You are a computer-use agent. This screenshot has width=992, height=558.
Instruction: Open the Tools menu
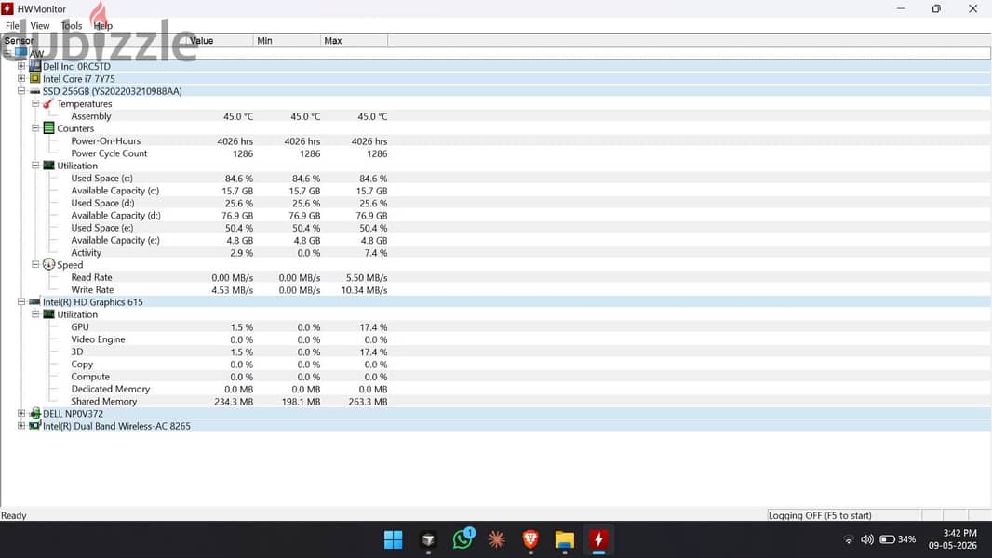(x=72, y=26)
